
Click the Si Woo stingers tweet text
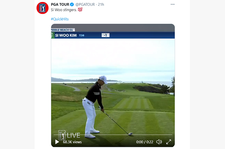[x=64, y=10]
